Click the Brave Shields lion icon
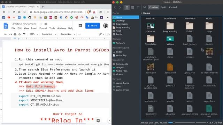This screenshot has height=125, width=223. click(89, 12)
